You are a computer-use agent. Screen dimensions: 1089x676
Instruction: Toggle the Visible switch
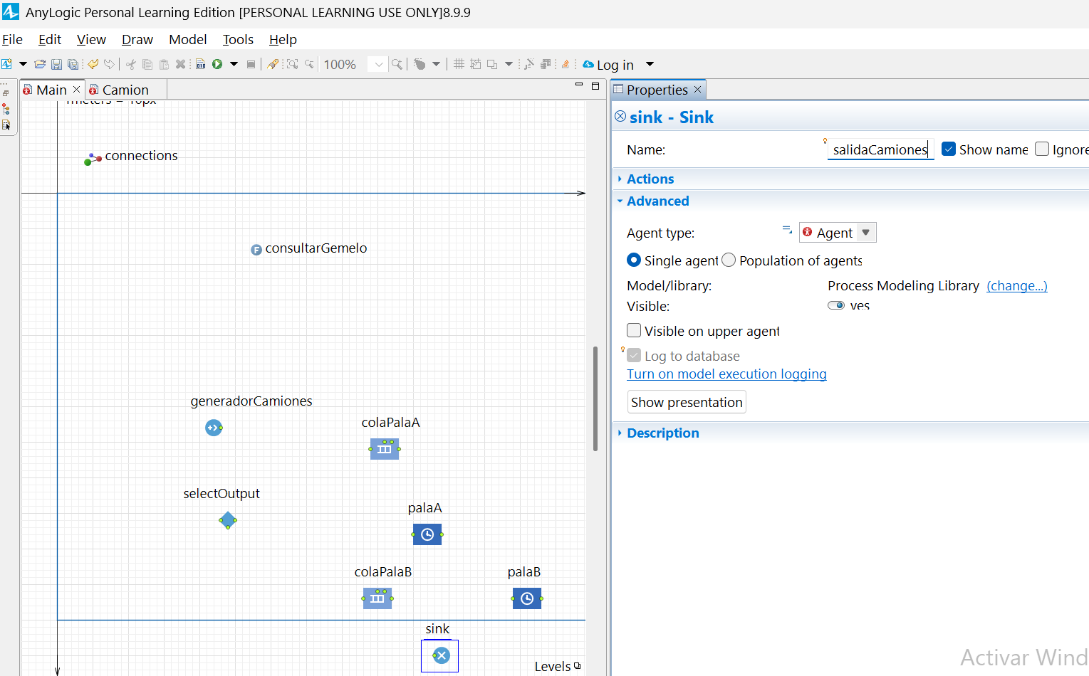click(x=836, y=305)
